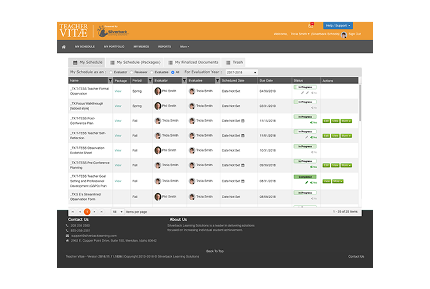Click Edit button for Post-Conference Plan row
The image size is (430, 289).
(x=326, y=120)
